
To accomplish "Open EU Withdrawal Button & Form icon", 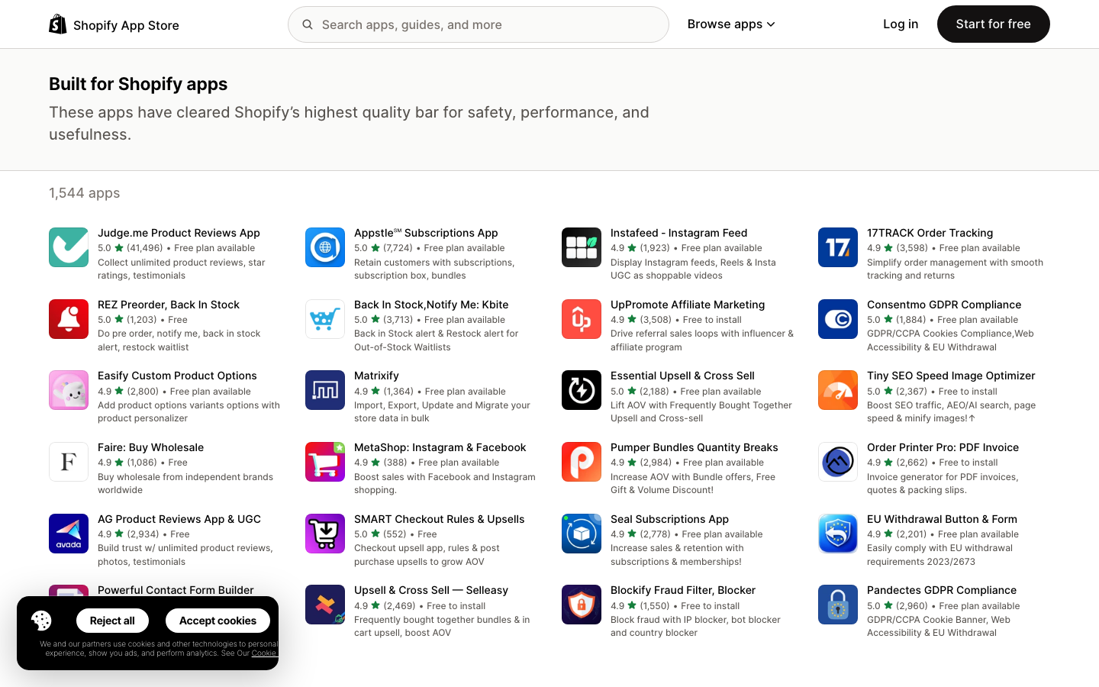I will click(838, 534).
